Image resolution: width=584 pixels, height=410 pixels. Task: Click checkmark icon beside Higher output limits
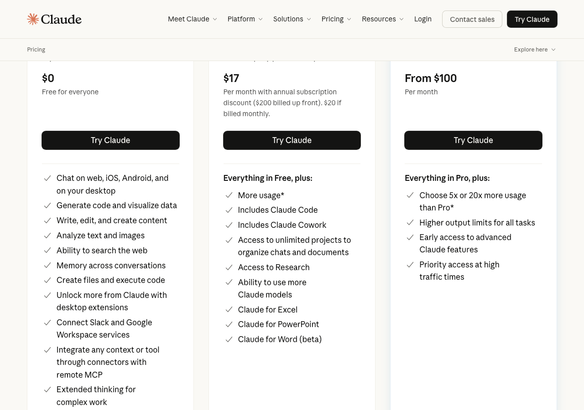[x=410, y=223]
